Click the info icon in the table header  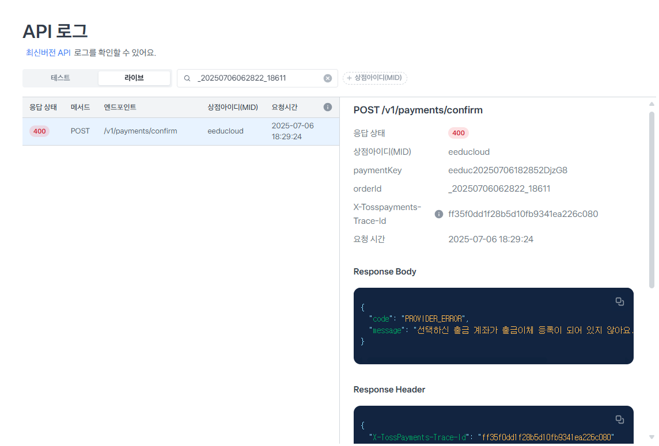328,107
